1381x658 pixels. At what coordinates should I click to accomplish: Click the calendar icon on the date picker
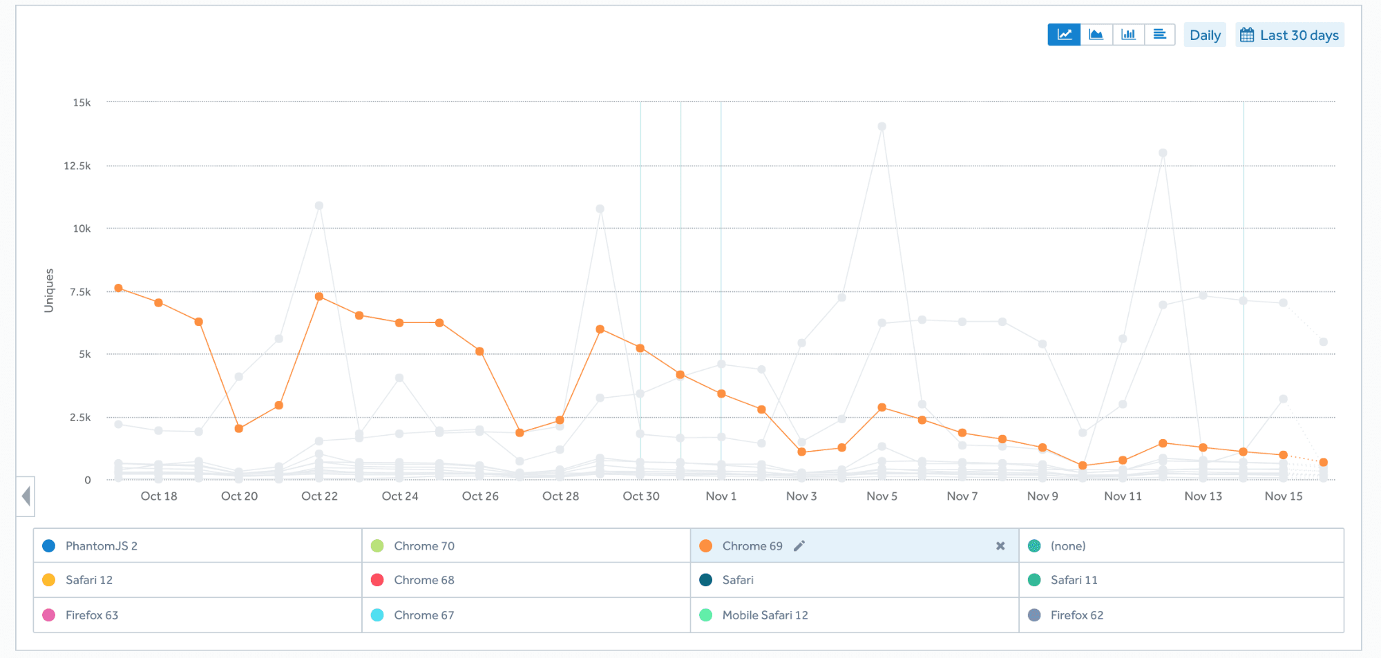1248,35
